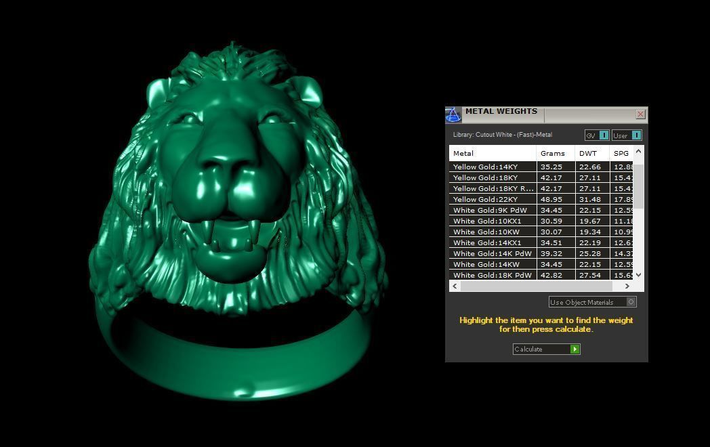Click the 30.07 grams cell
710x447 pixels.
point(556,232)
